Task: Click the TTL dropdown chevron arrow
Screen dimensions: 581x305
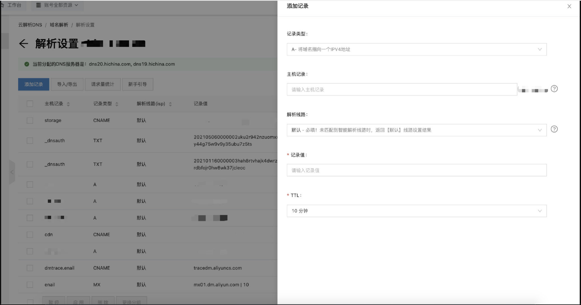Action: (x=539, y=211)
